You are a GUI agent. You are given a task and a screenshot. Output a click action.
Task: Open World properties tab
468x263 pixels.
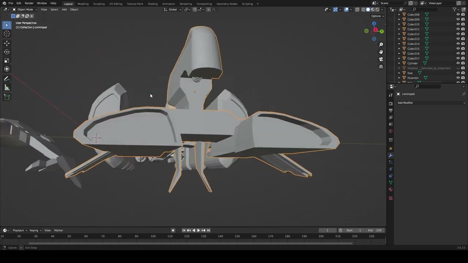[390, 131]
